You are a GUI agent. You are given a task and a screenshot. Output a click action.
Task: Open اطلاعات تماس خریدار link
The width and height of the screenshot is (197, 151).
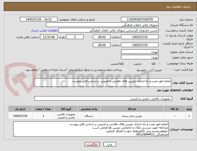[x=44, y=30]
